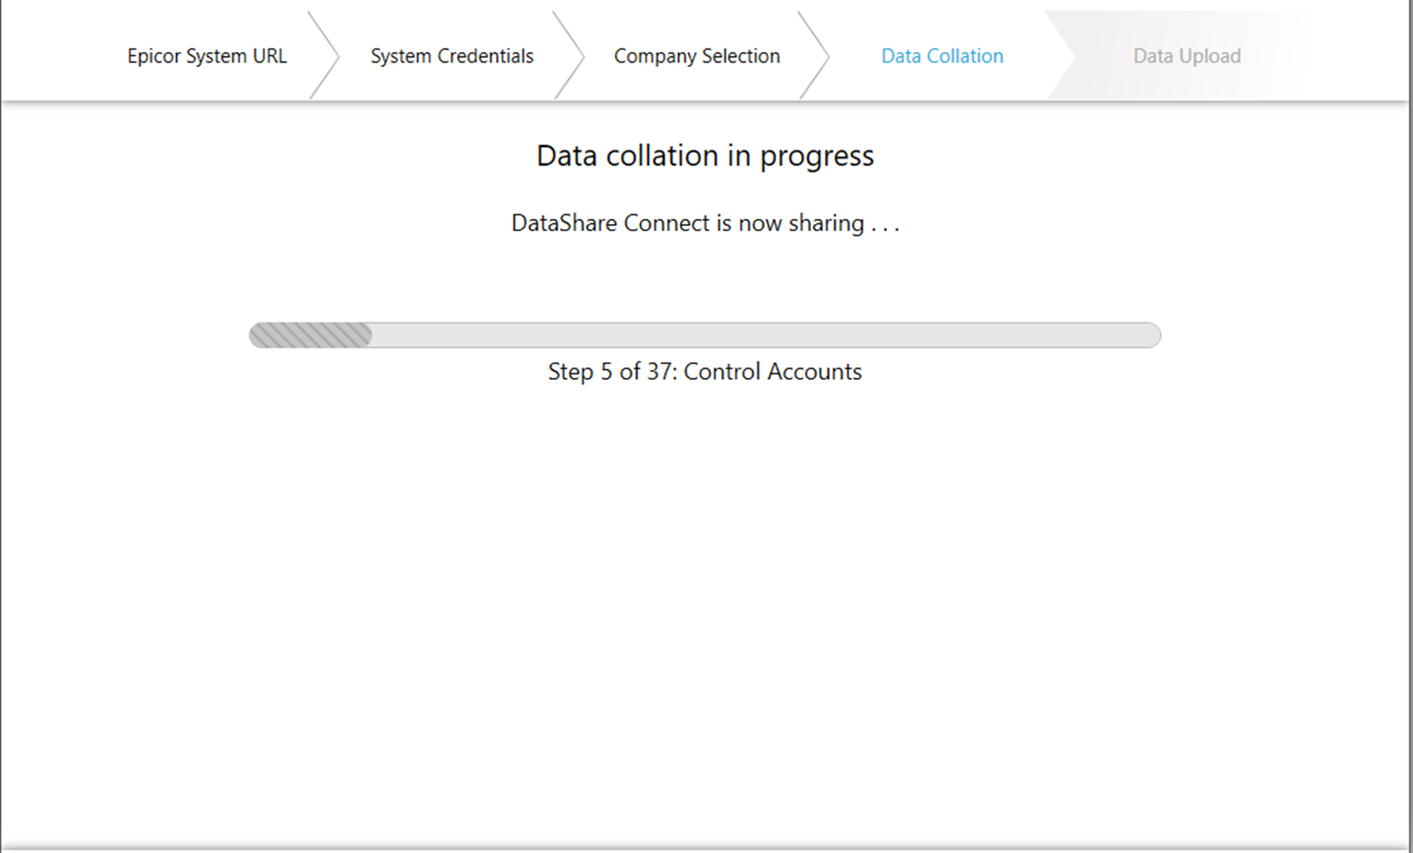This screenshot has width=1413, height=853.
Task: Click the 'Control Accounts' step name
Action: point(772,371)
